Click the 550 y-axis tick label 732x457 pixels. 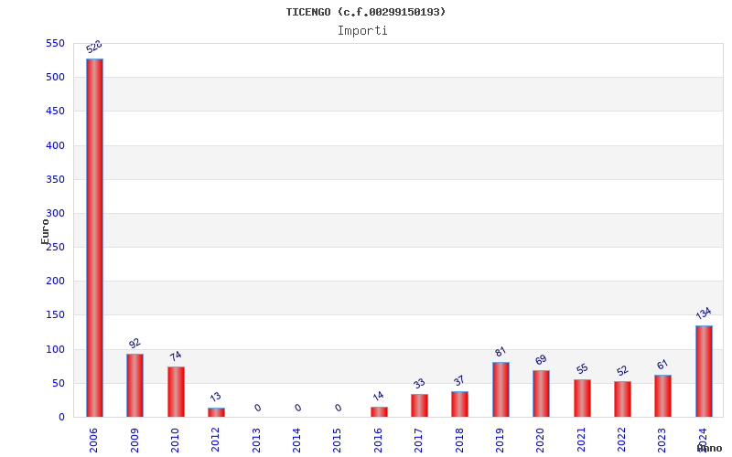click(x=55, y=43)
